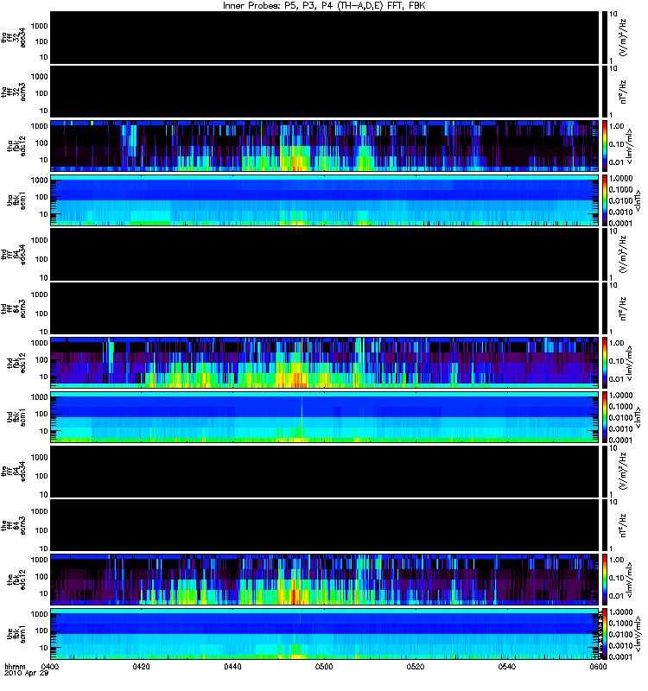Click '0.0001' on the thd fbk scm1 color scale

[x=620, y=441]
